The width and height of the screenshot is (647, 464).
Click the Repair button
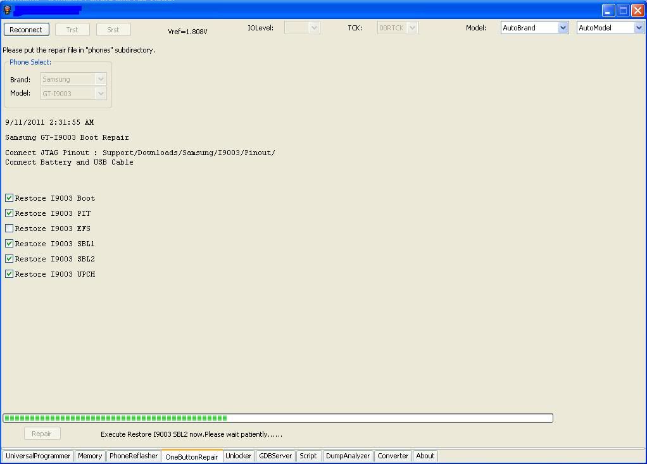pyautogui.click(x=42, y=434)
